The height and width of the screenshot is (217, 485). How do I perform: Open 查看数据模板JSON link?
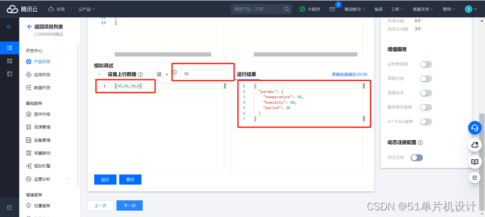(349, 75)
